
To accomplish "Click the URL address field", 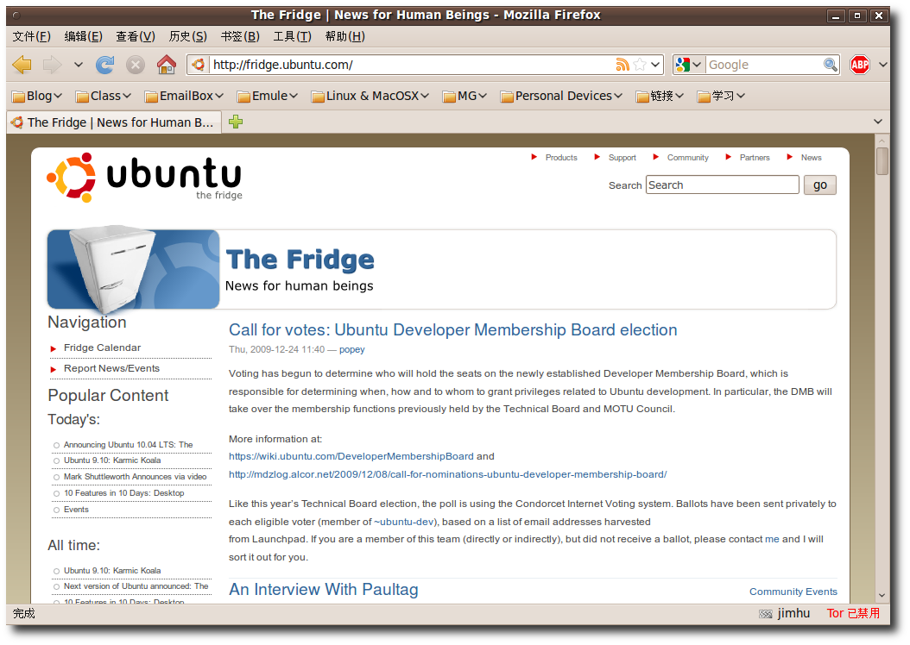I will tap(411, 65).
